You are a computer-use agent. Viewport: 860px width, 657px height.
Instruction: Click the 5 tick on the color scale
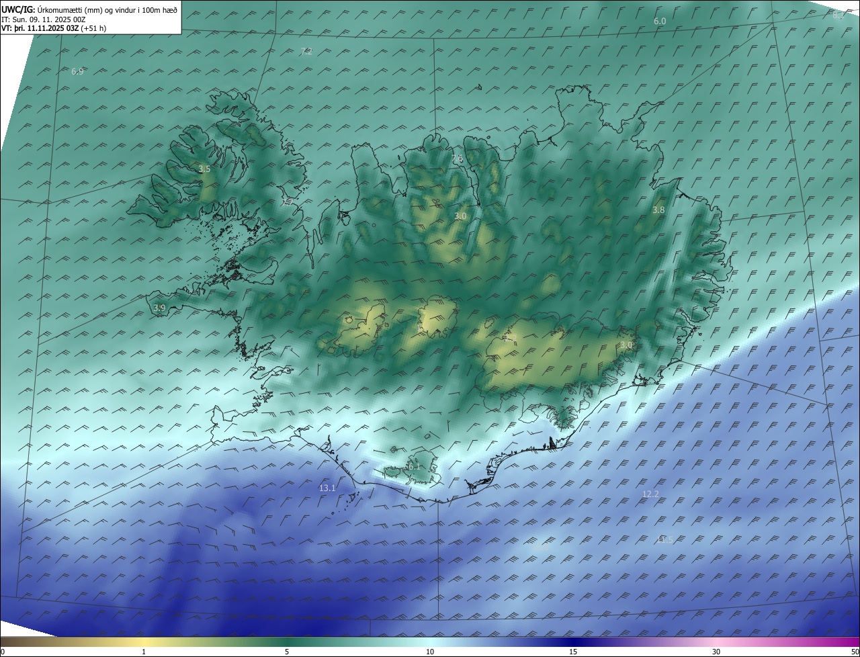coord(287,652)
